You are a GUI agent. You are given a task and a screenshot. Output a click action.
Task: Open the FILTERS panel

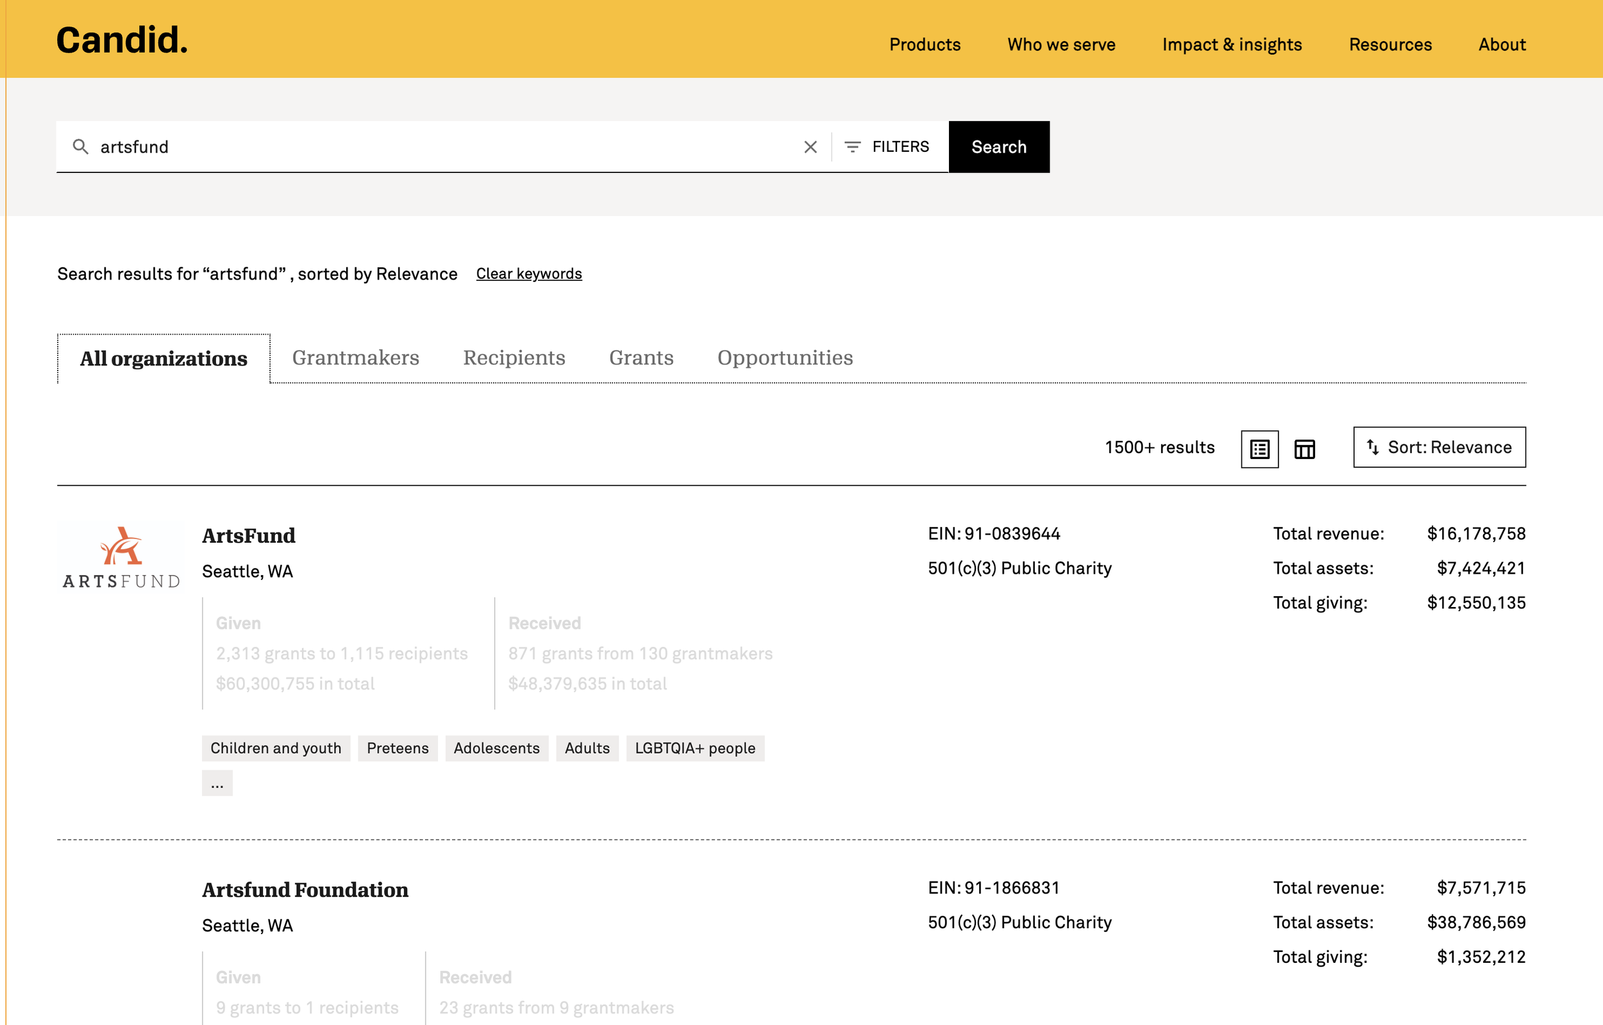tap(887, 146)
